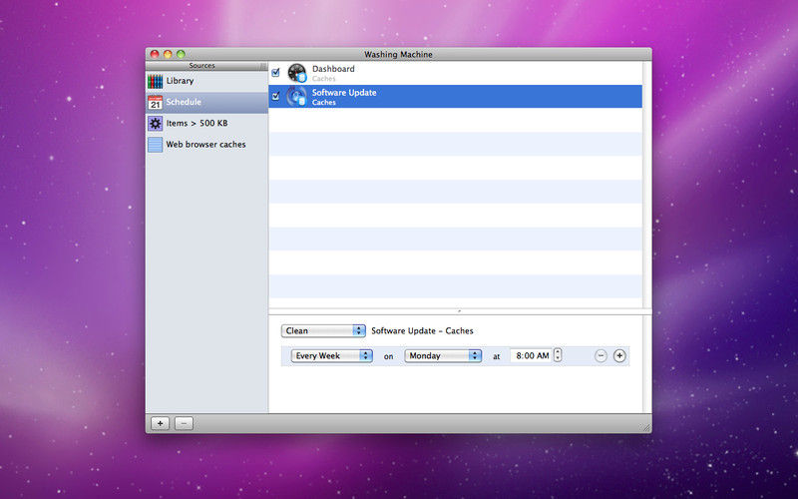Click the split-pane divider handle

460,311
